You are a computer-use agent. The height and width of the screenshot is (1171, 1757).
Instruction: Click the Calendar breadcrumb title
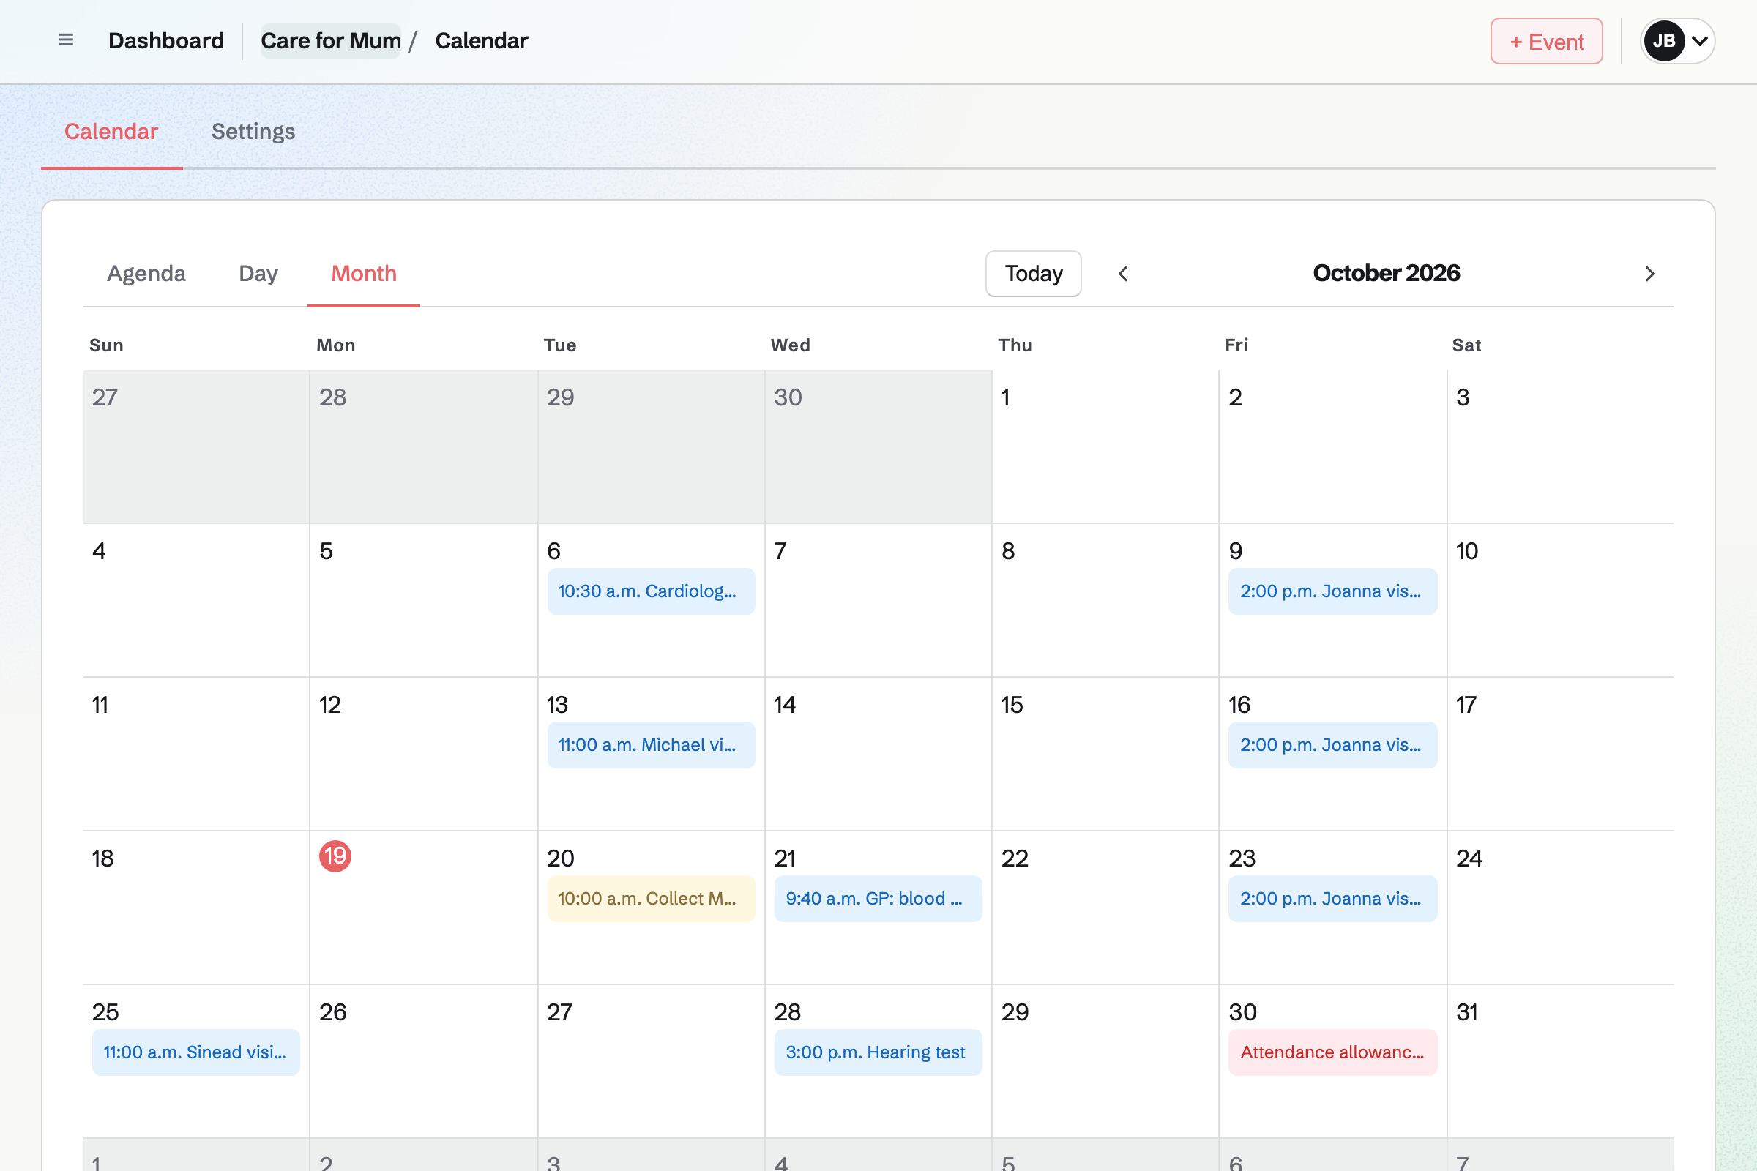482,41
